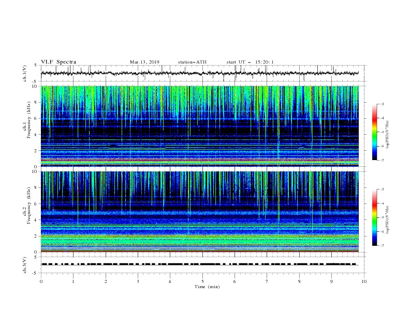Click the time axis tick label "1"
This screenshot has height=316, width=410.
[74, 281]
